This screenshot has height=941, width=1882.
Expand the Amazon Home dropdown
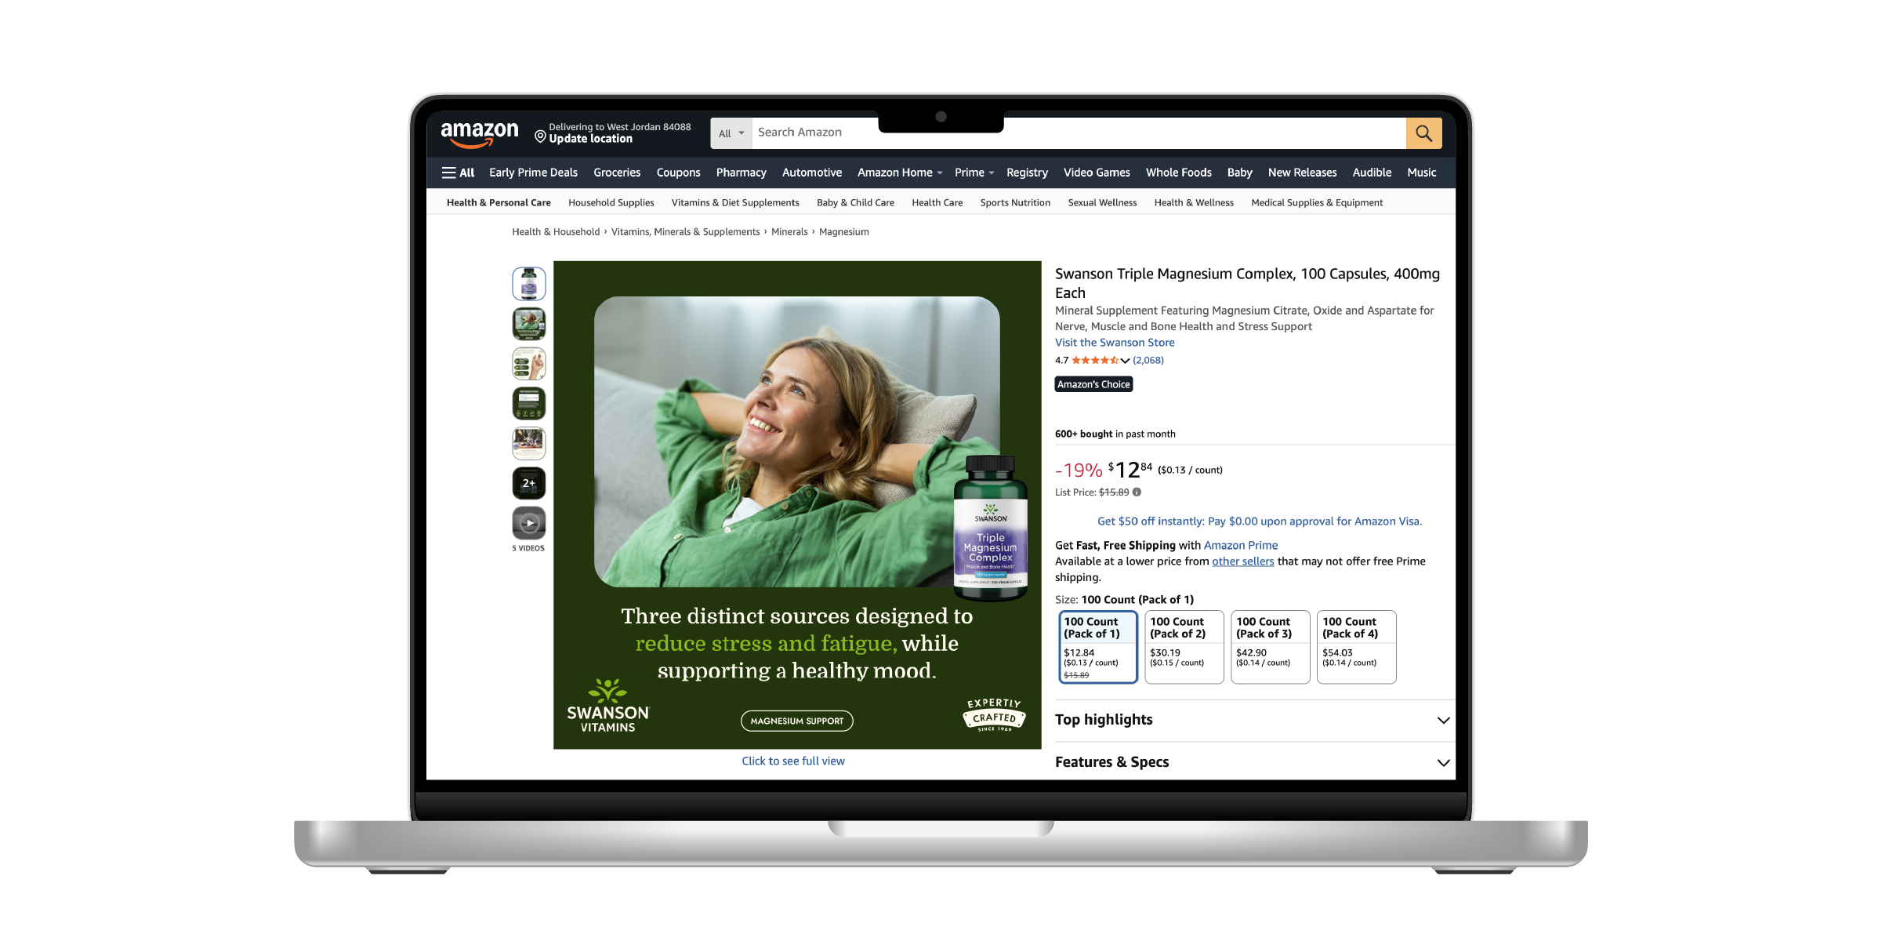coord(899,173)
